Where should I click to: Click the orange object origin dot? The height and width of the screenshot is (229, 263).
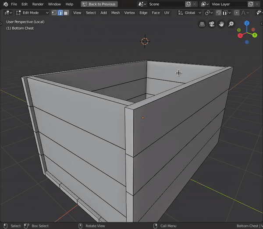click(143, 118)
